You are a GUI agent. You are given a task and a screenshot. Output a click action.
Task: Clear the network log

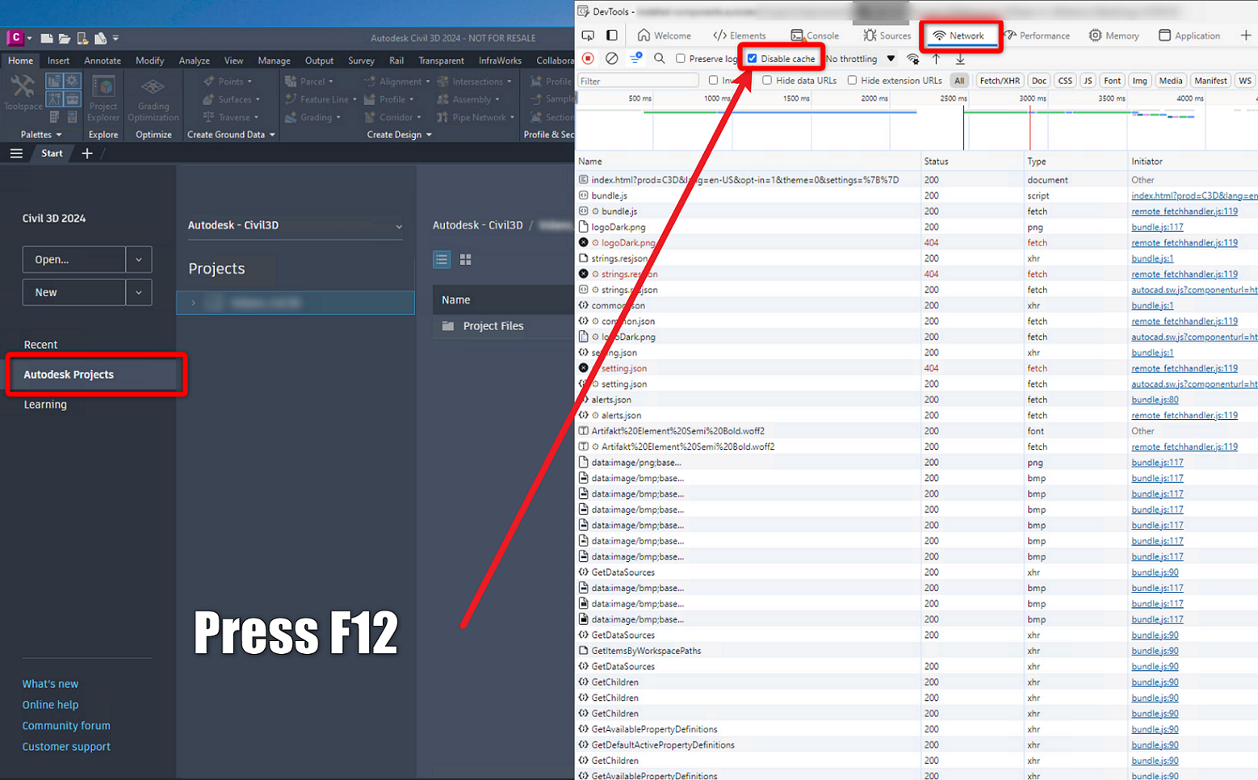click(x=611, y=58)
